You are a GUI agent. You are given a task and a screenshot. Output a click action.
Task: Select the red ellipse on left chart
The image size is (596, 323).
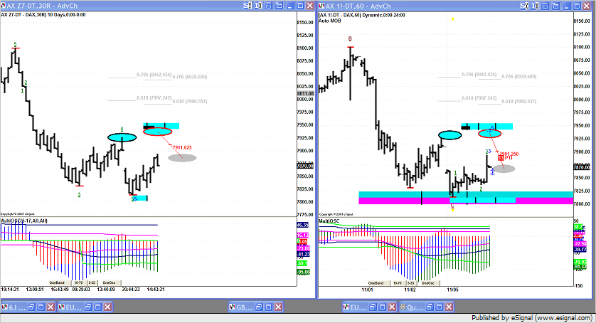tap(157, 131)
